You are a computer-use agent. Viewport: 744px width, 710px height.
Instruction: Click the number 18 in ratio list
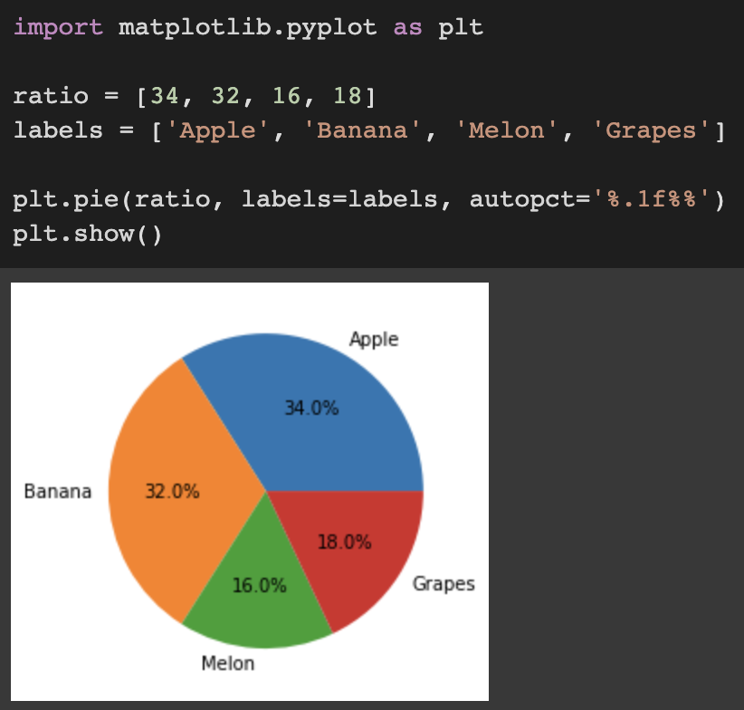click(348, 96)
